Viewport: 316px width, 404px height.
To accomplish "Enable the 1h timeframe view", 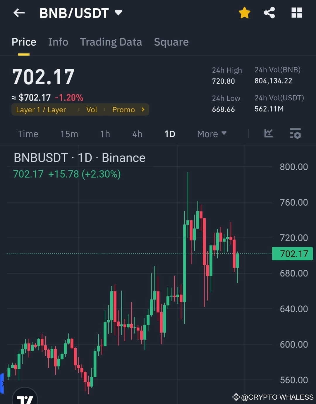I will [x=105, y=134].
